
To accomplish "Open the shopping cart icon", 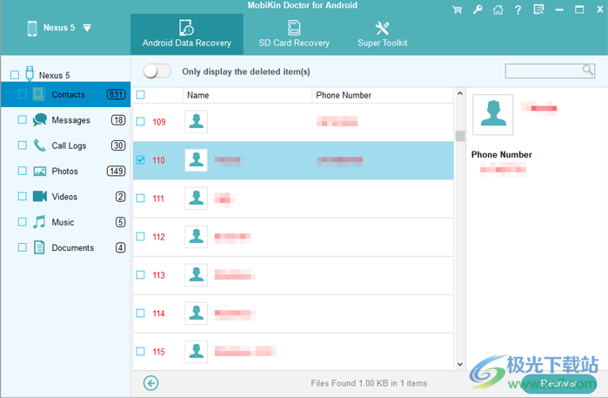I will tap(458, 10).
